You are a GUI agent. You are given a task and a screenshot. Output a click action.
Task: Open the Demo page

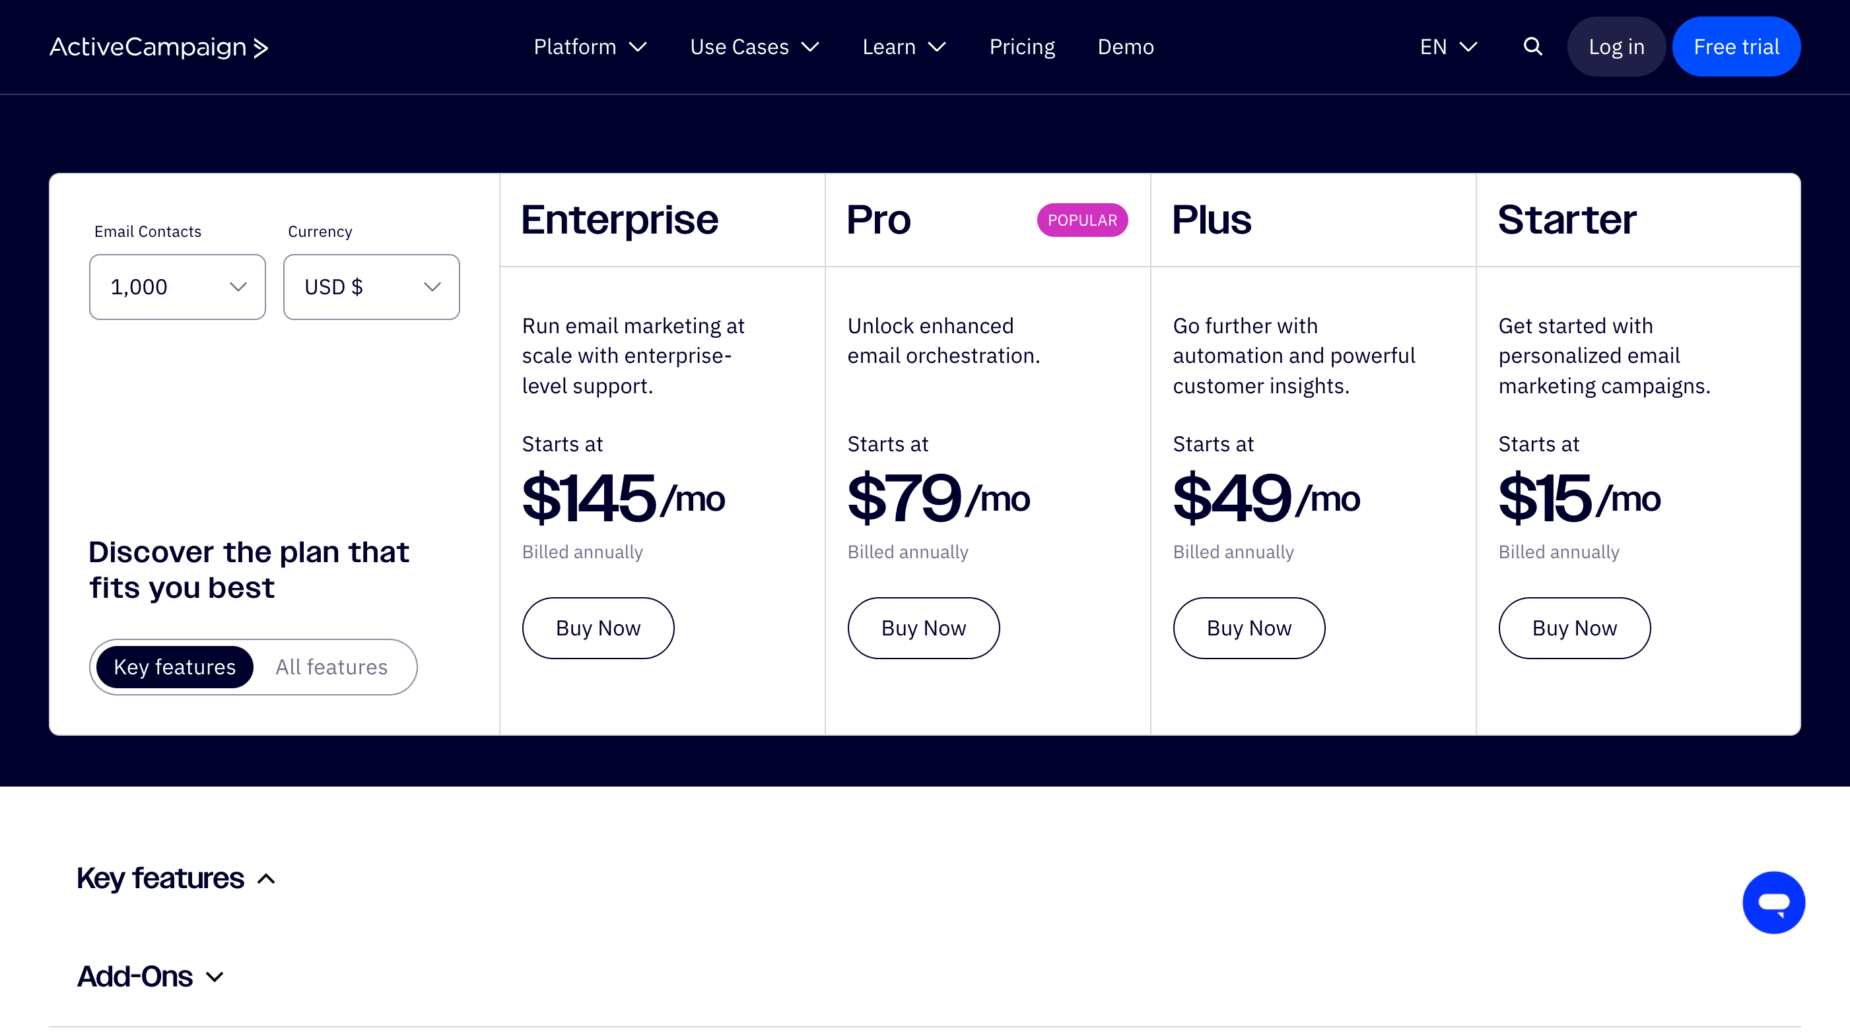click(x=1125, y=48)
